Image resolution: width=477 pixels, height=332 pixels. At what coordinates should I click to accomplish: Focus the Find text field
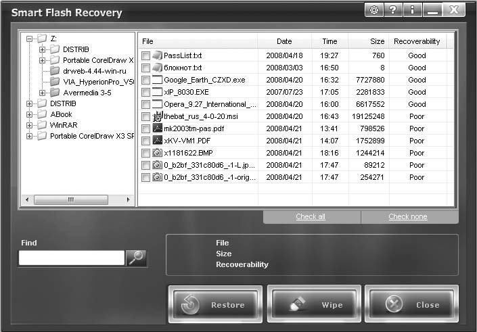click(x=72, y=258)
